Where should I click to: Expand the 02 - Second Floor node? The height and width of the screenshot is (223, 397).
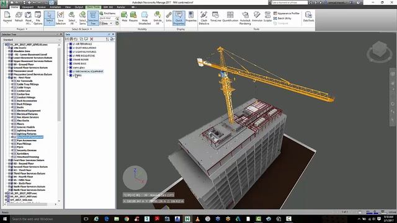click(9, 164)
